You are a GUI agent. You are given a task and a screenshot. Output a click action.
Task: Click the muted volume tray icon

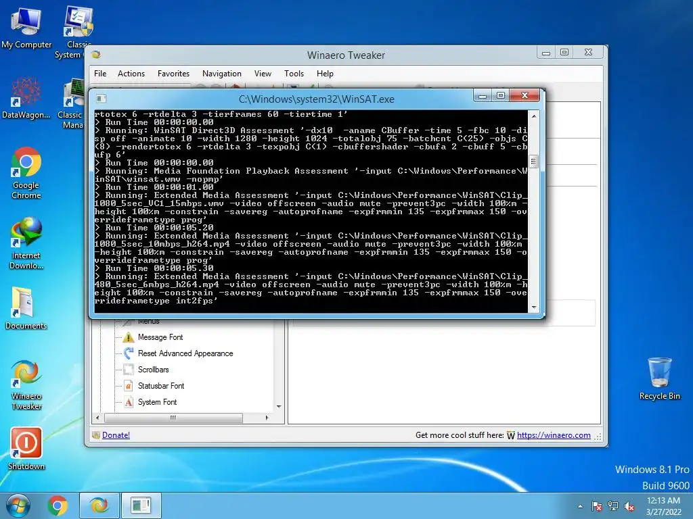point(629,506)
